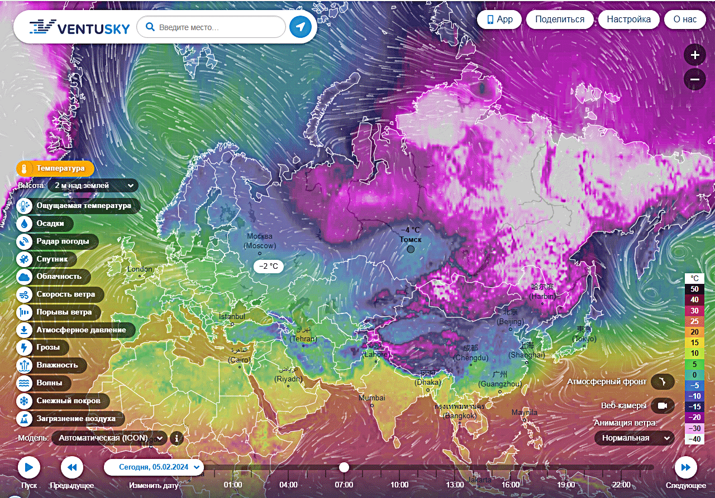Choose Осадки layer label
This screenshot has width=715, height=498.
point(50,224)
